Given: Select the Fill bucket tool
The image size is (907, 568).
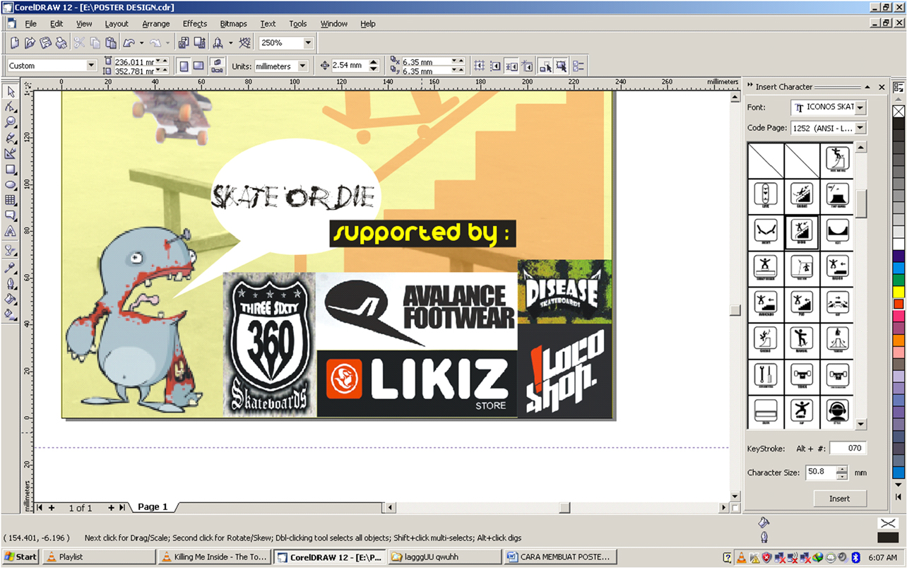Looking at the screenshot, I should [x=11, y=299].
